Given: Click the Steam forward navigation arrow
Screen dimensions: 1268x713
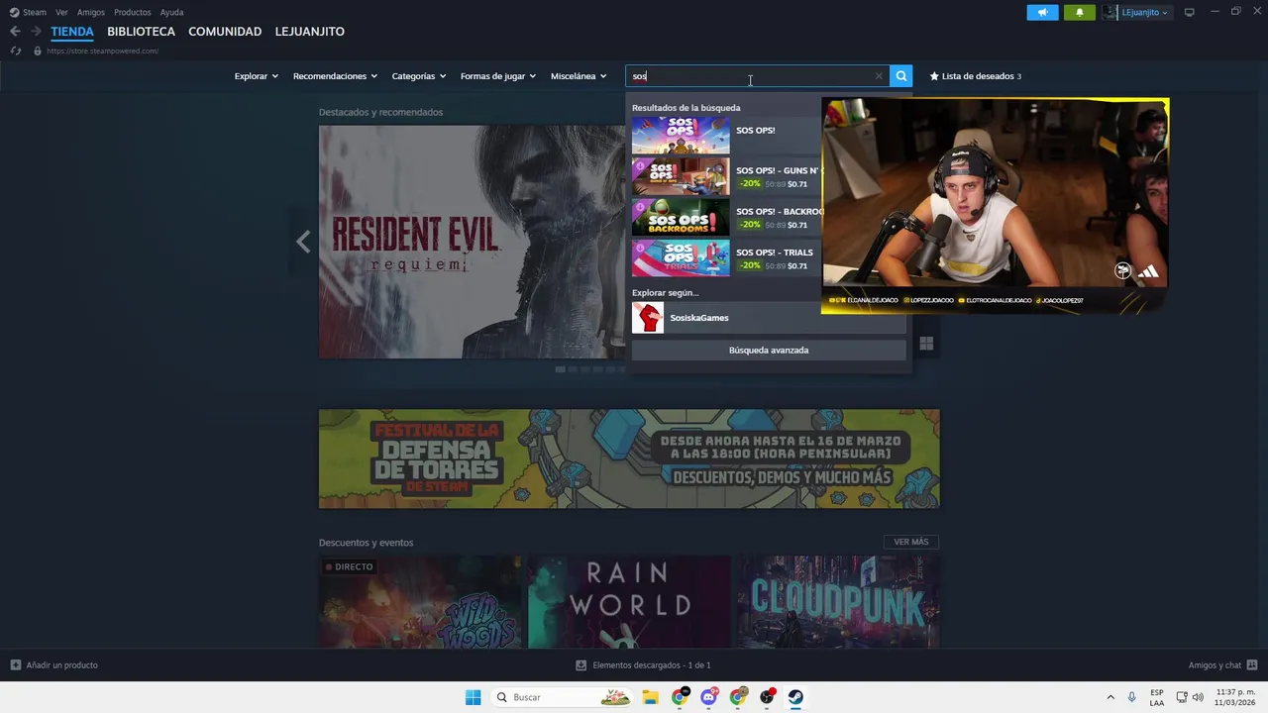Looking at the screenshot, I should pyautogui.click(x=36, y=32).
